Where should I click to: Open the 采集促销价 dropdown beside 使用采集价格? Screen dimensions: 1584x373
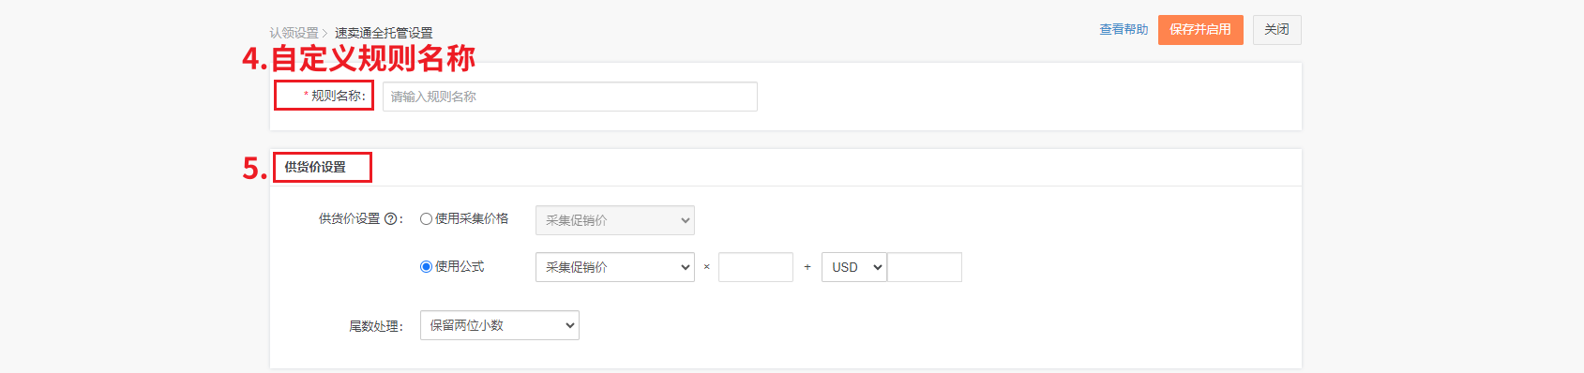(x=615, y=220)
